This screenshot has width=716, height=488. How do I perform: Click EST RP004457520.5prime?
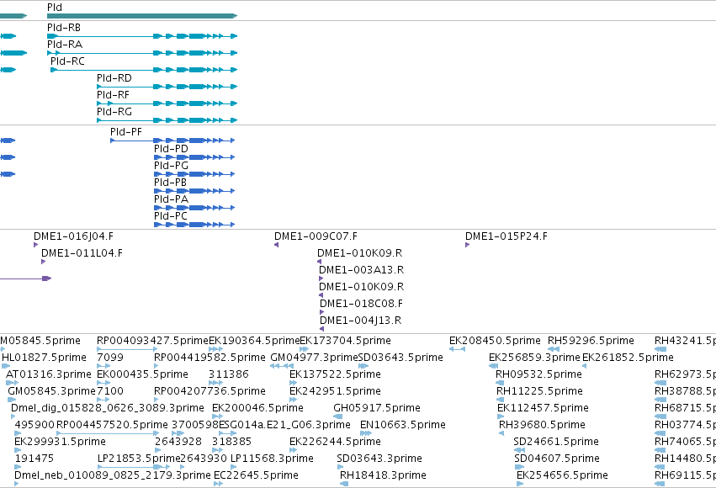tap(112, 426)
